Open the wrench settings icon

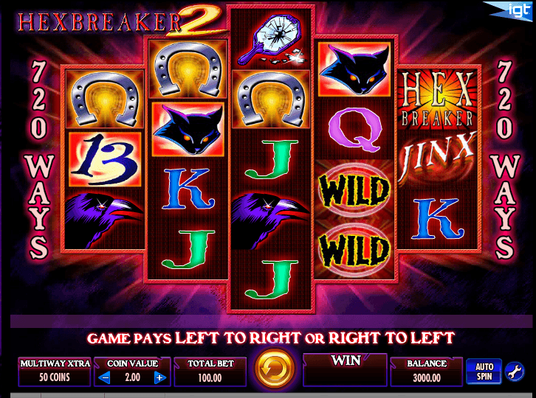[x=515, y=371]
